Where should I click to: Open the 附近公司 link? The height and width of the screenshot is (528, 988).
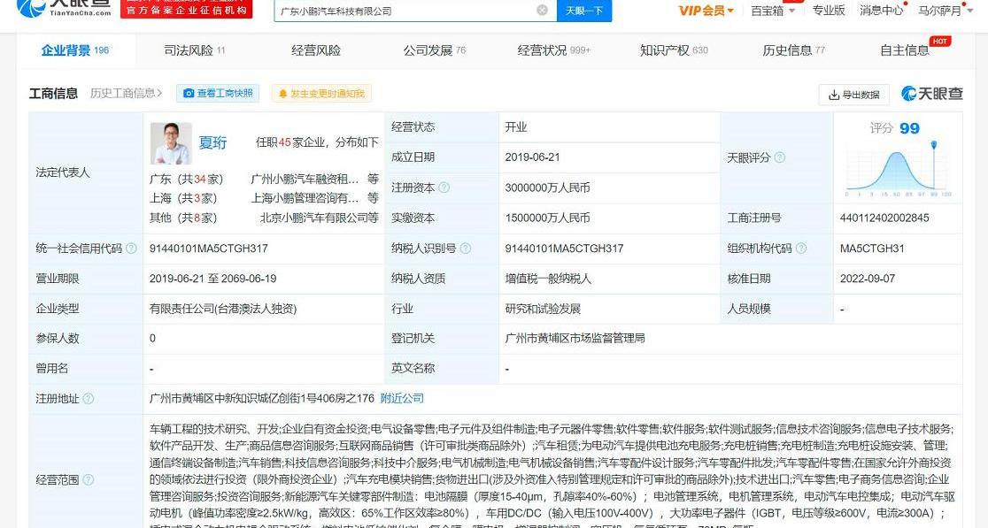pyautogui.click(x=402, y=398)
